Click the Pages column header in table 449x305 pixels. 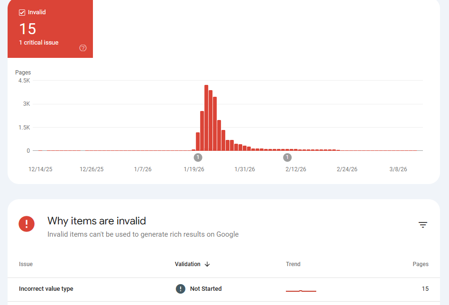click(421, 264)
